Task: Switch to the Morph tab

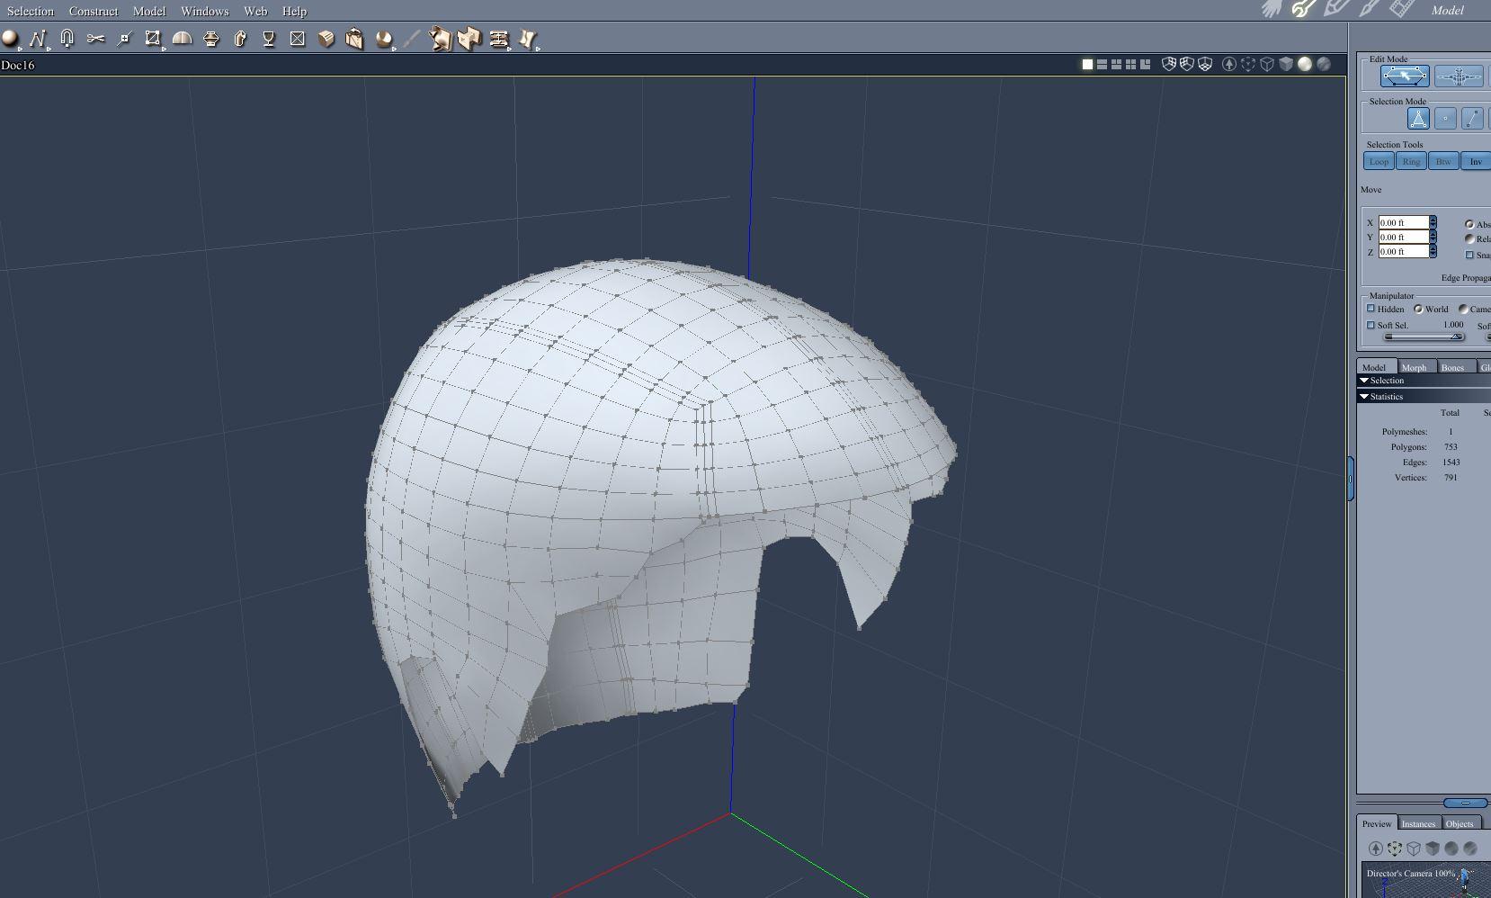Action: (1414, 367)
